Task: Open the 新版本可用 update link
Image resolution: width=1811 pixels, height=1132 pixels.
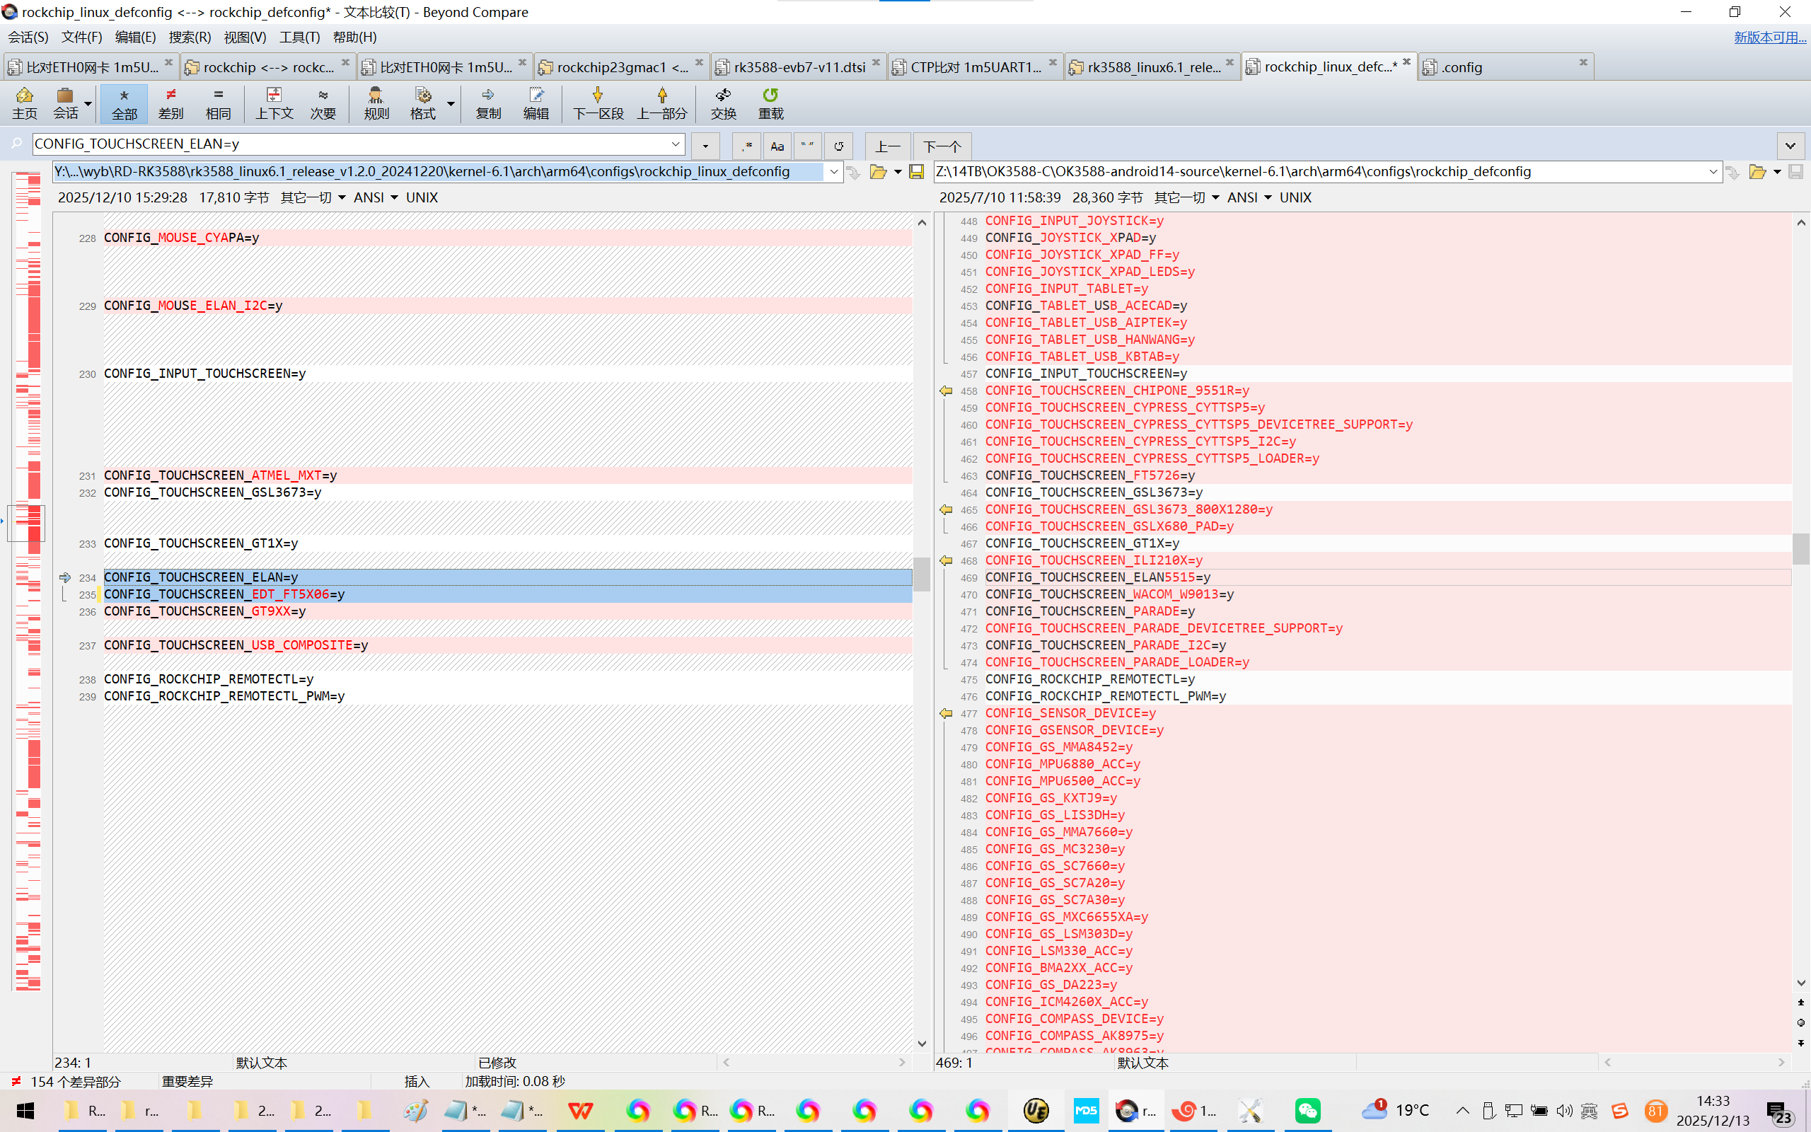Action: pos(1769,37)
